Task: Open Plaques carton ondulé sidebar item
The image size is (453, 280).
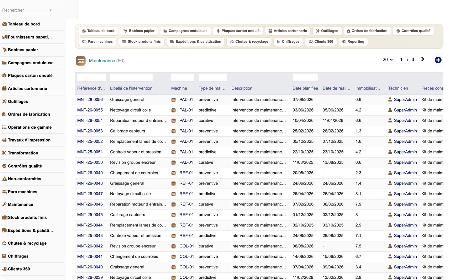Action: tap(27, 75)
